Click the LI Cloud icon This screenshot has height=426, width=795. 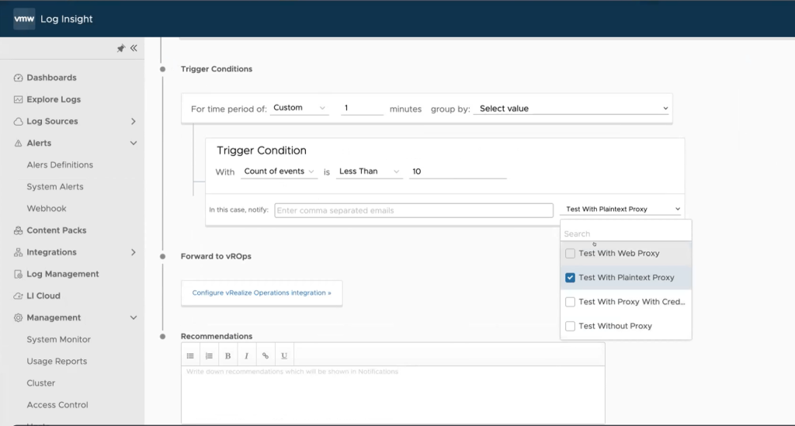pos(19,296)
